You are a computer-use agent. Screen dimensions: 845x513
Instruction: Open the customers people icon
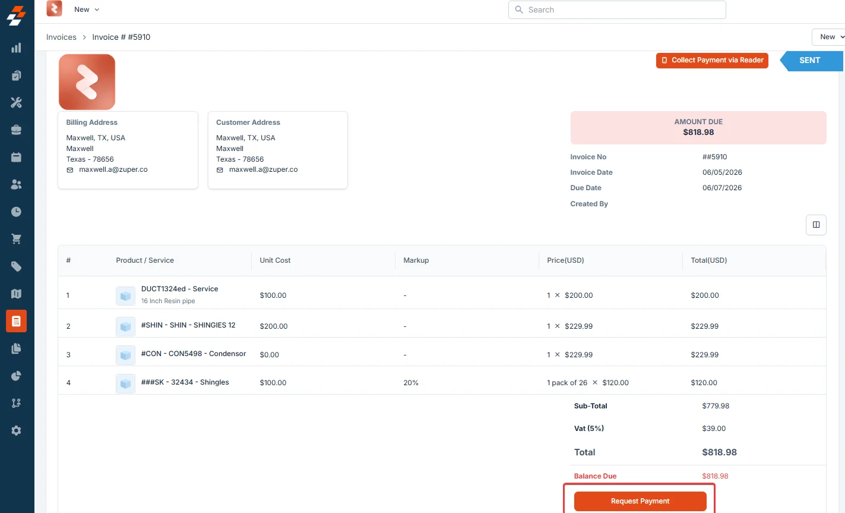[17, 184]
